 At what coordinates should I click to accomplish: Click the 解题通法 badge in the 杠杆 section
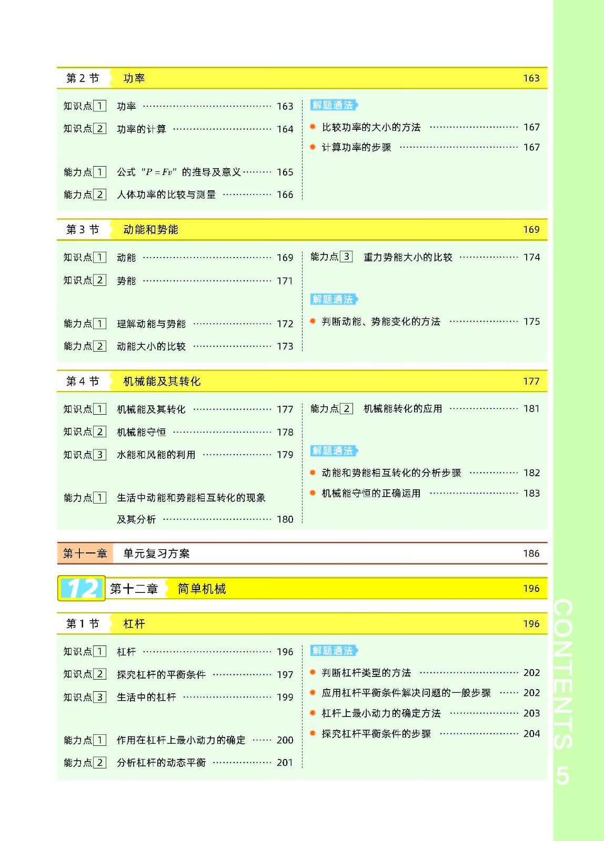[333, 651]
